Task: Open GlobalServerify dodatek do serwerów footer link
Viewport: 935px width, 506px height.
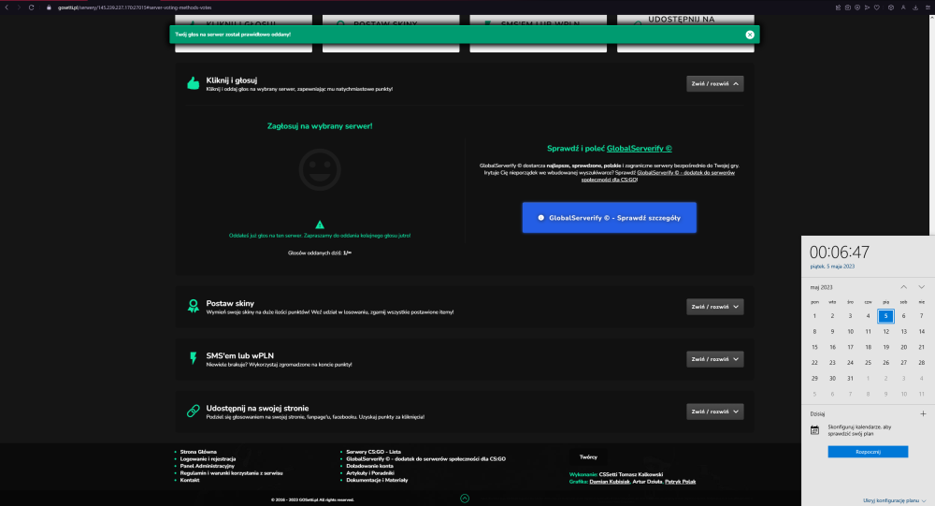Action: click(425, 459)
